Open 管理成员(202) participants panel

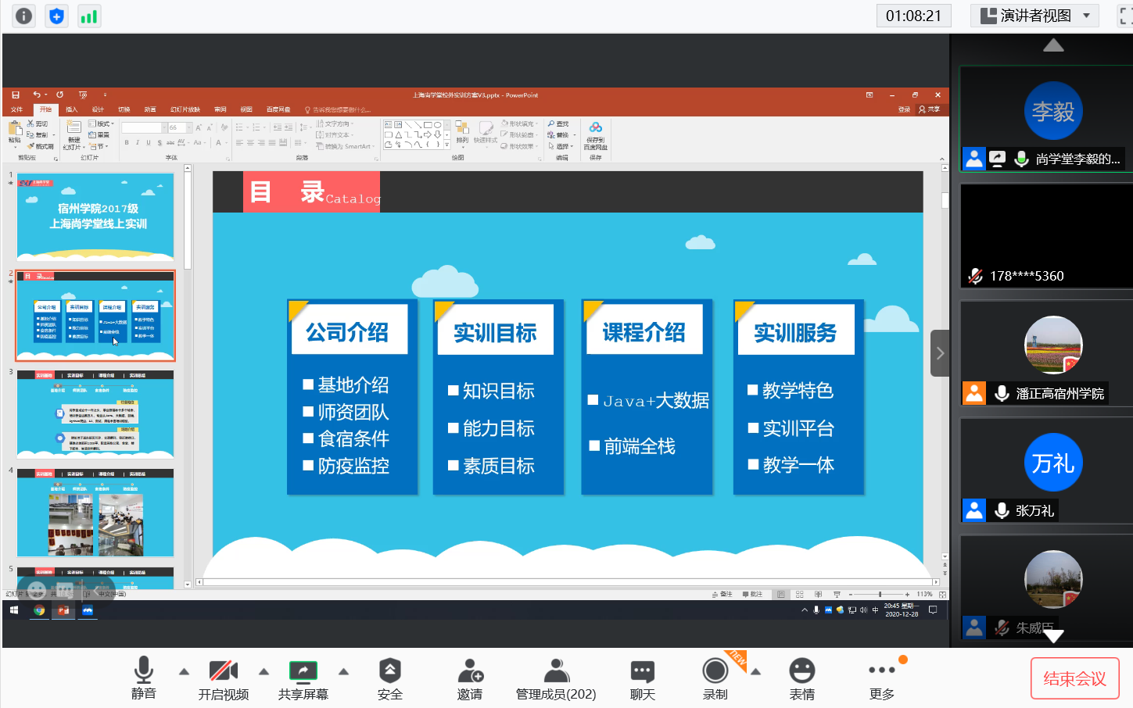556,678
